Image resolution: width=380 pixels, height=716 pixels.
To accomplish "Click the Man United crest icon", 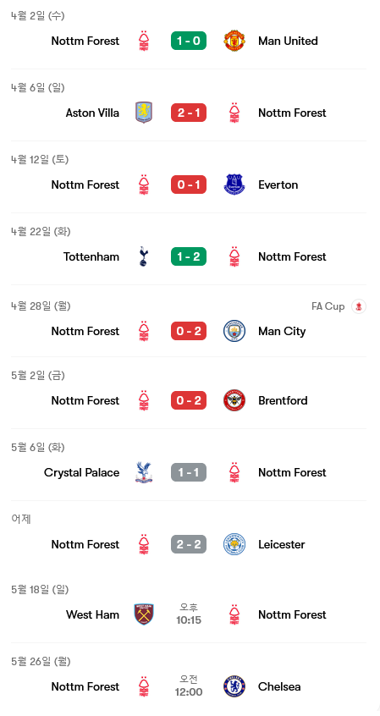I will [234, 41].
